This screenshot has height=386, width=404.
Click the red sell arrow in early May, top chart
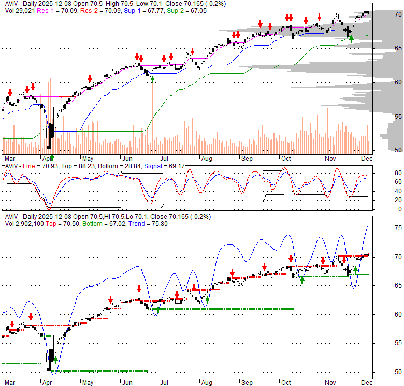click(x=90, y=79)
